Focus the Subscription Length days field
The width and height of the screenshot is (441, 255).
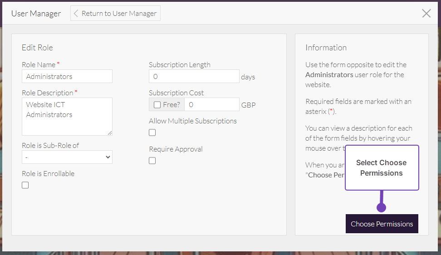(194, 76)
